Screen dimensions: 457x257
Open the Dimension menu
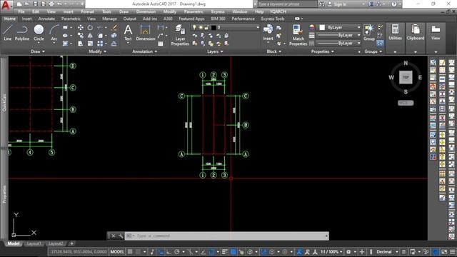click(x=146, y=11)
